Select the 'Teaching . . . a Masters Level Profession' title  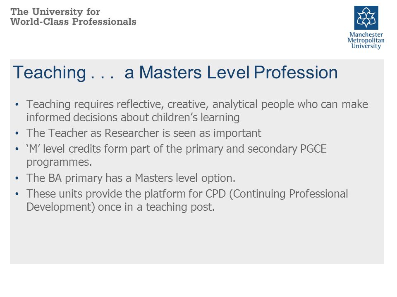[x=175, y=73]
